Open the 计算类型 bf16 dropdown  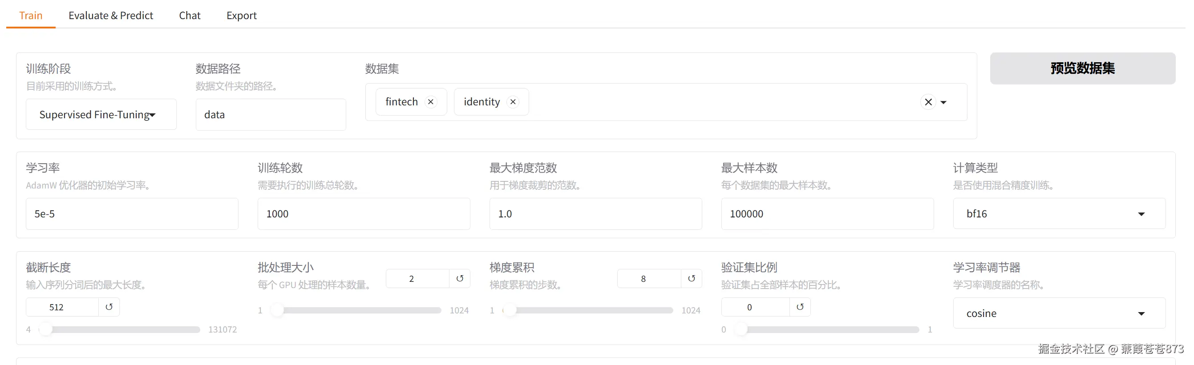click(x=1059, y=213)
